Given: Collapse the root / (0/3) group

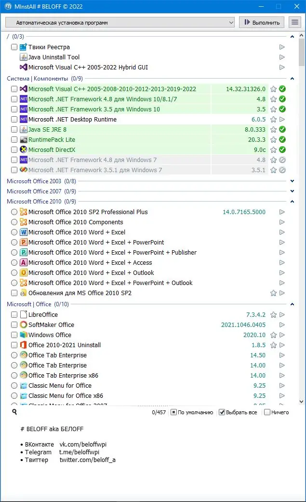Looking at the screenshot, I should (292, 37).
